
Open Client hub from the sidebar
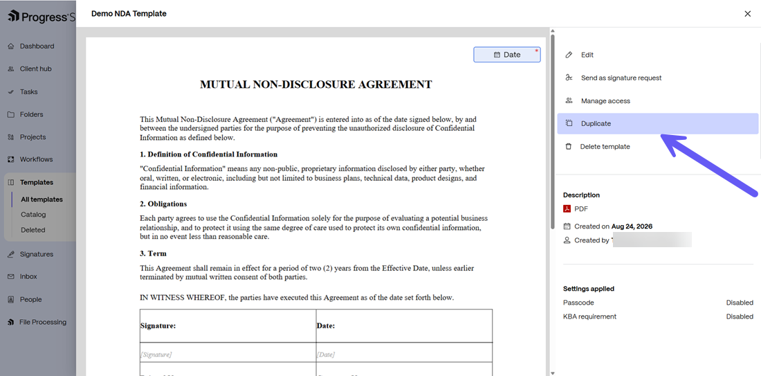35,69
